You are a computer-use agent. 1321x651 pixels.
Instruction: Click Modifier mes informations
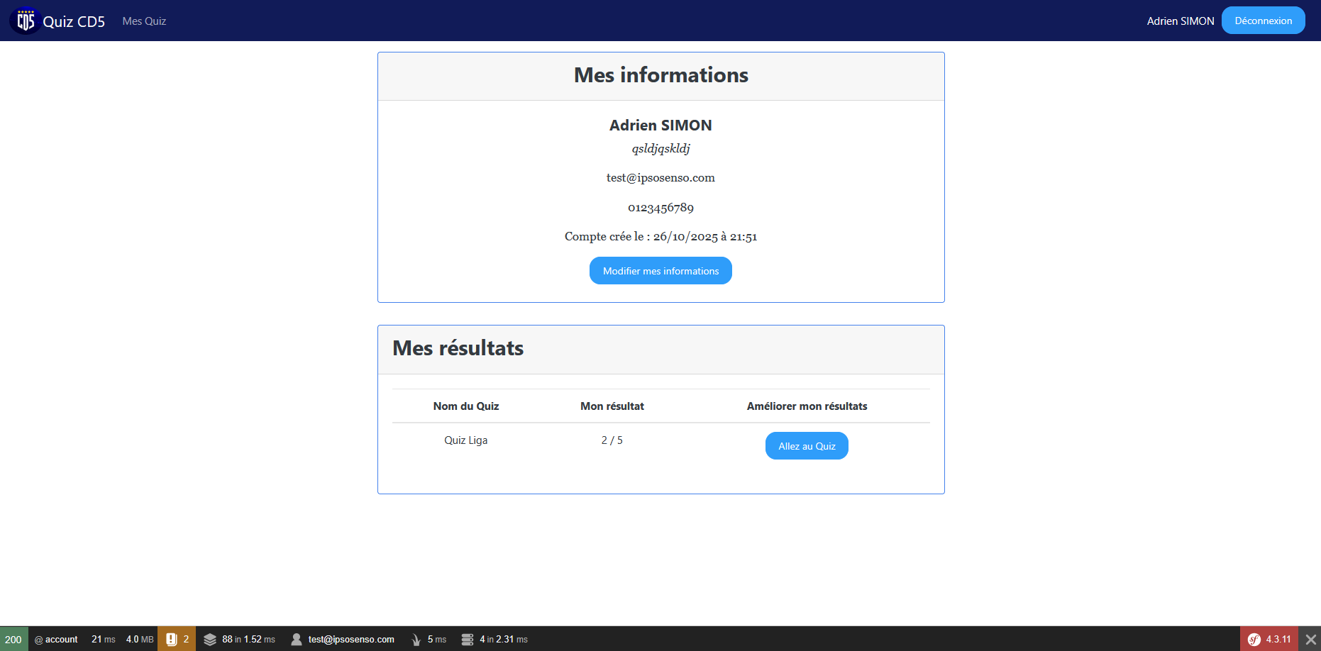click(660, 270)
